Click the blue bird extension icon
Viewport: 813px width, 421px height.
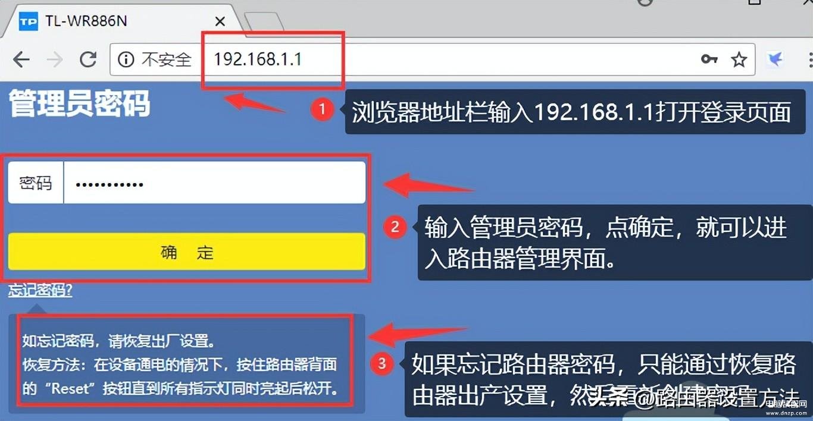(775, 59)
